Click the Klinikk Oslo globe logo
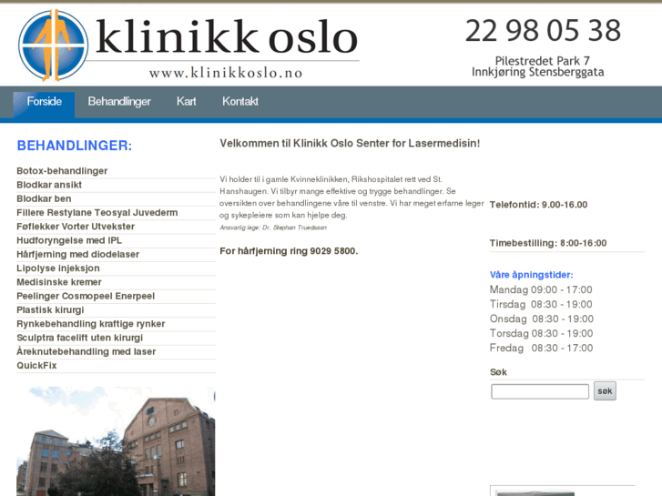Screen dimensions: 662x496 tap(53, 46)
